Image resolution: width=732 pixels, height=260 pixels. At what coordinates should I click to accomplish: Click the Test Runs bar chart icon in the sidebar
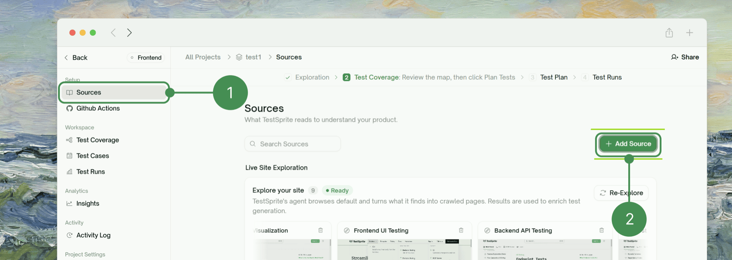(x=70, y=172)
